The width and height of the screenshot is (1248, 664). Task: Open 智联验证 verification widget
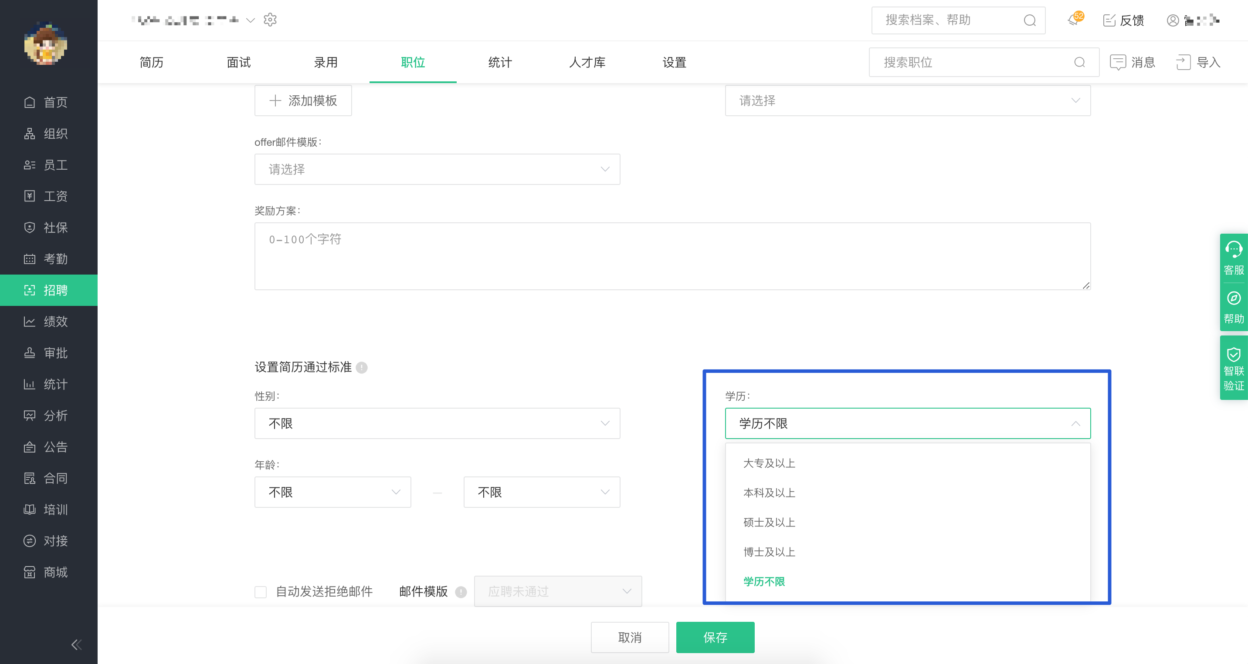(1234, 369)
